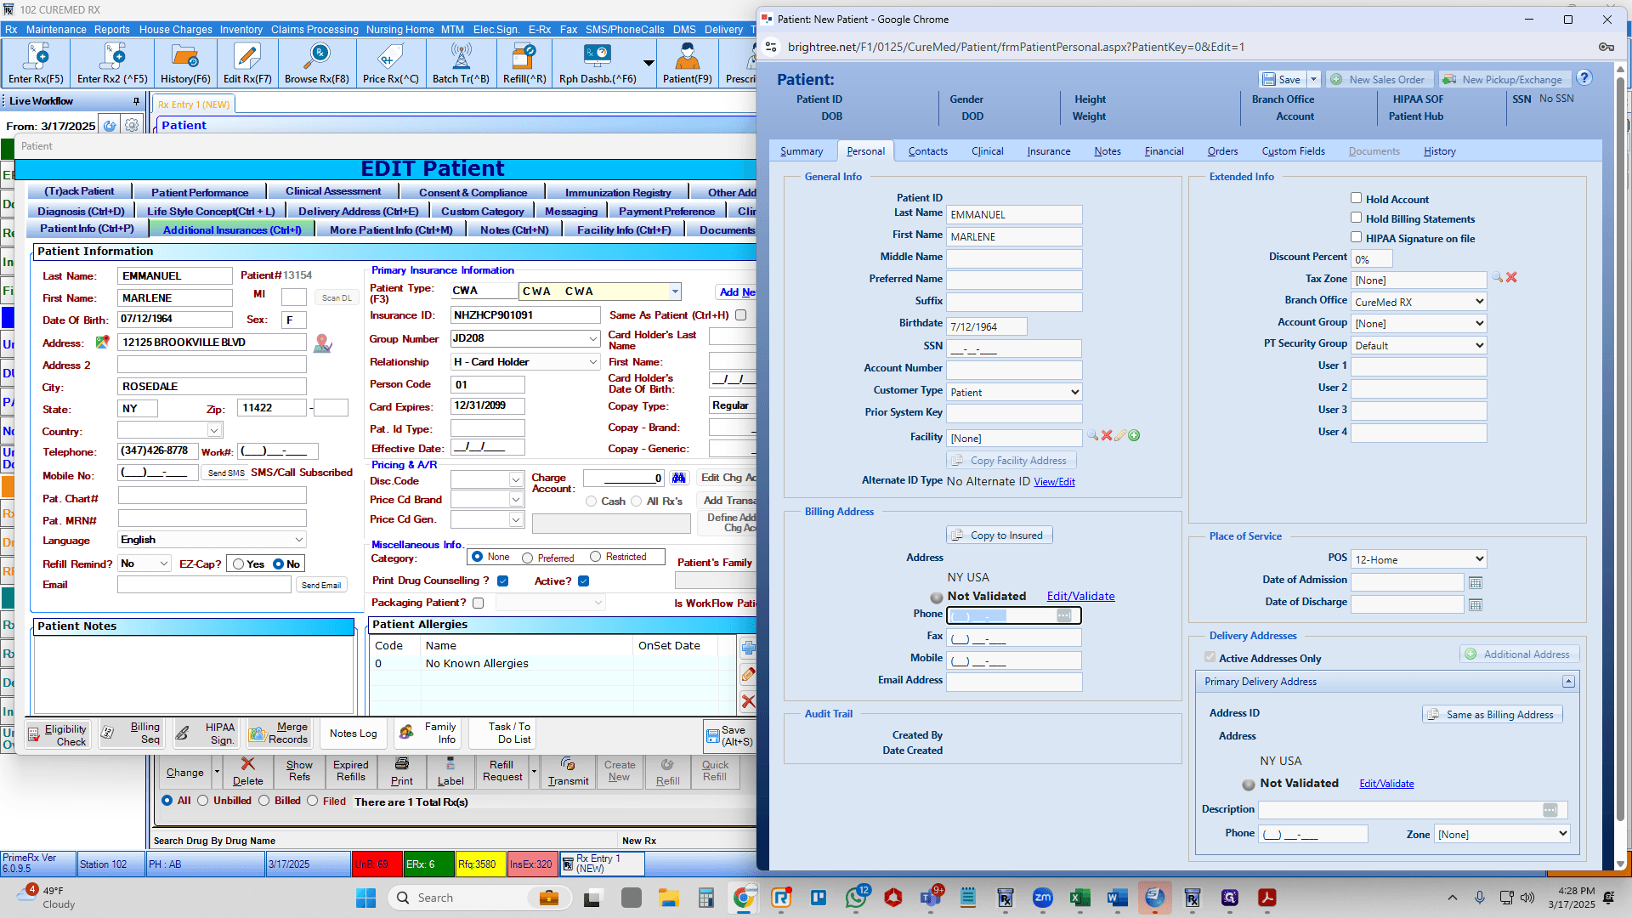Viewport: 1632px width, 918px height.
Task: Open the Patient Type CWA dropdown
Action: [x=675, y=292]
